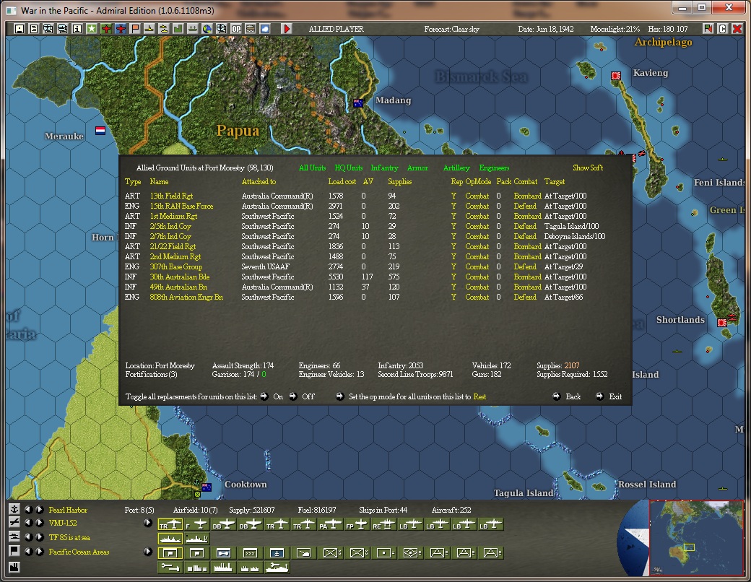Click the Japanese base marker at Kavieng
The height and width of the screenshot is (582, 751).
point(616,76)
